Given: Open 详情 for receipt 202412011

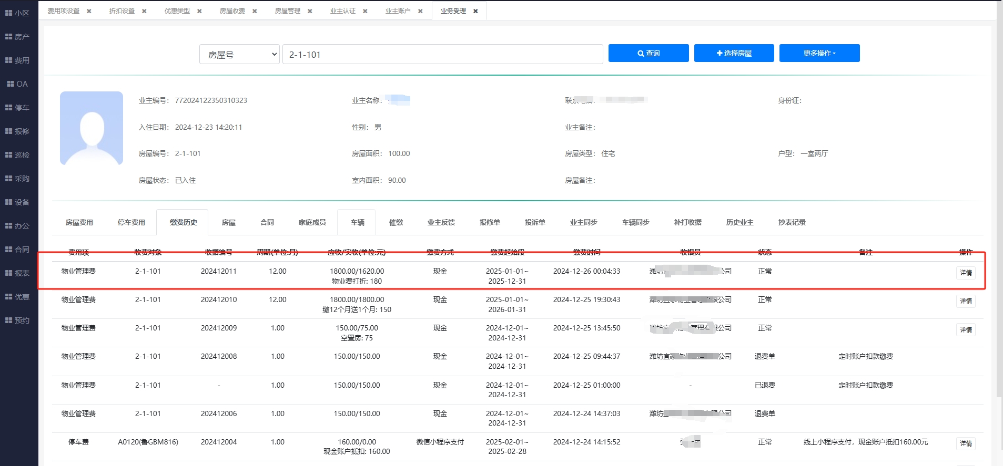Looking at the screenshot, I should click(x=966, y=273).
